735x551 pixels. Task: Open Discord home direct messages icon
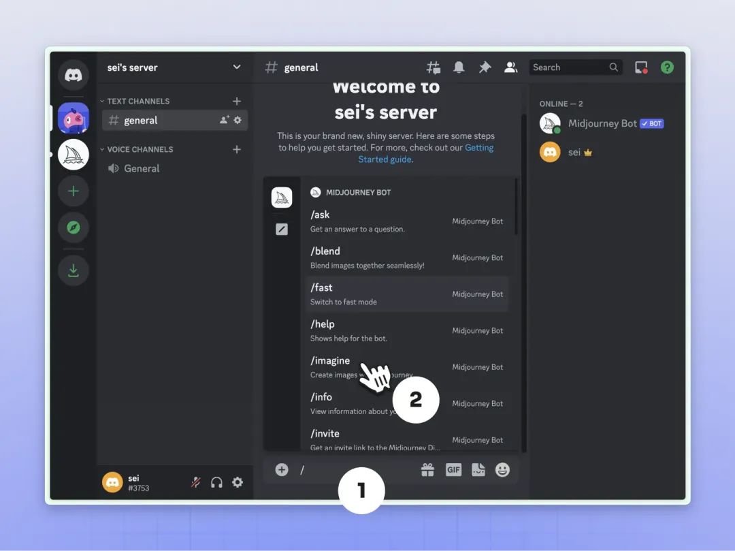[x=73, y=75]
